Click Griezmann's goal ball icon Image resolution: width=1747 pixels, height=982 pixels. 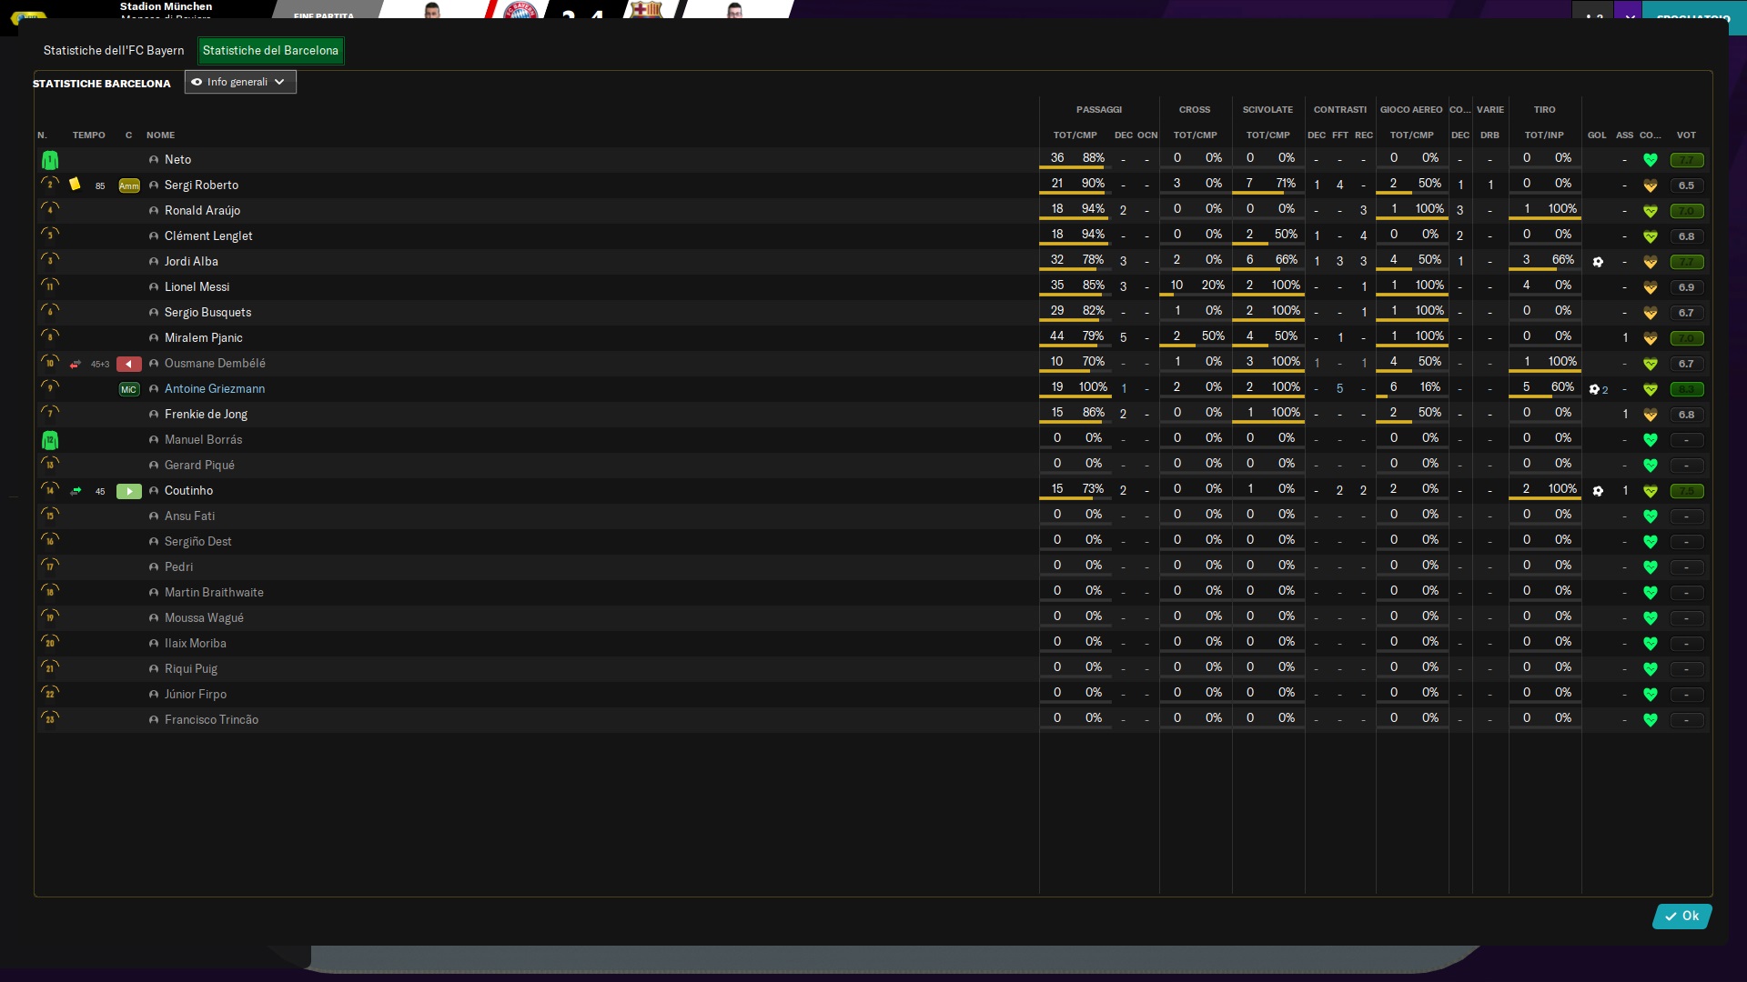[x=1594, y=389]
